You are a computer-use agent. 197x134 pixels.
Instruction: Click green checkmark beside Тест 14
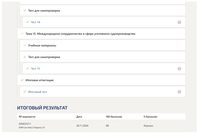(x=28, y=22)
